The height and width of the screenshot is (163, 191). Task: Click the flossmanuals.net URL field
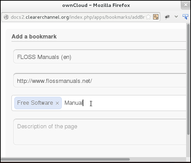coord(100,80)
